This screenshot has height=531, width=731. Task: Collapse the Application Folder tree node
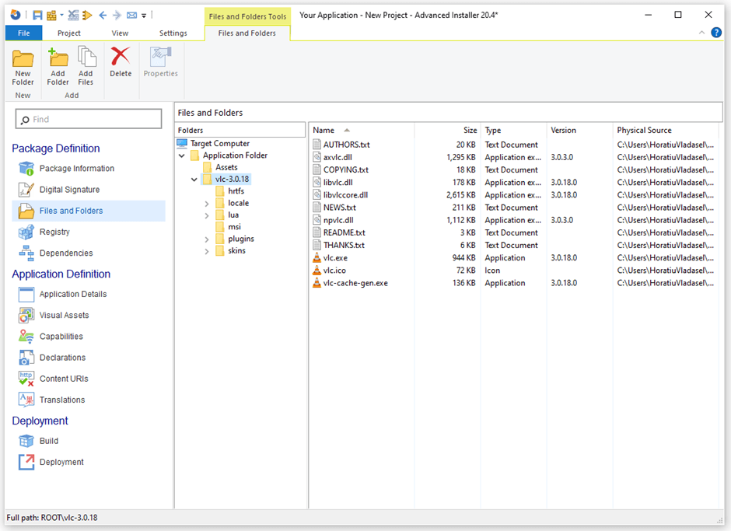pyautogui.click(x=182, y=155)
